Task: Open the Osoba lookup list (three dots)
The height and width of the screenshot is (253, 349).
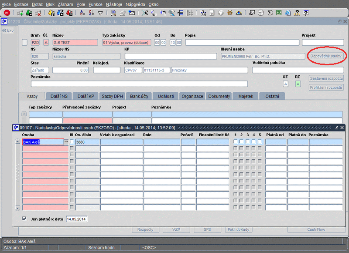Action: (66, 142)
